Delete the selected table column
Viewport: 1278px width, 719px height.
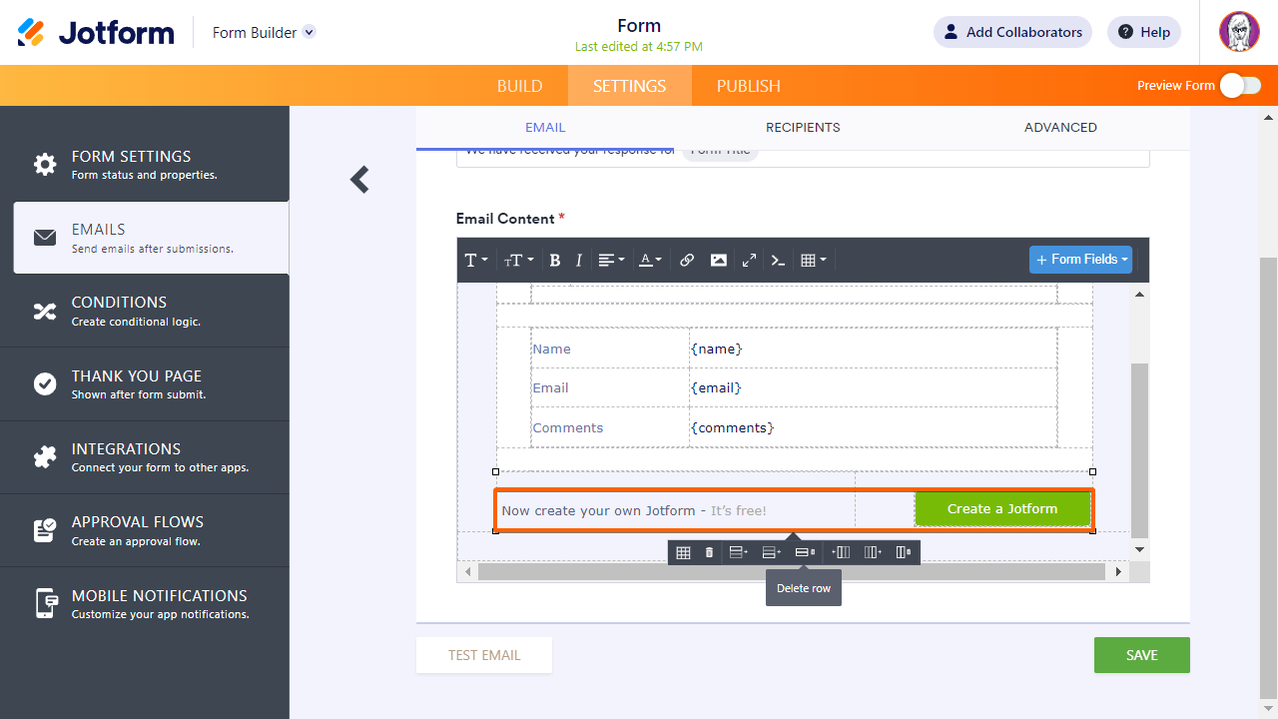[x=904, y=552]
